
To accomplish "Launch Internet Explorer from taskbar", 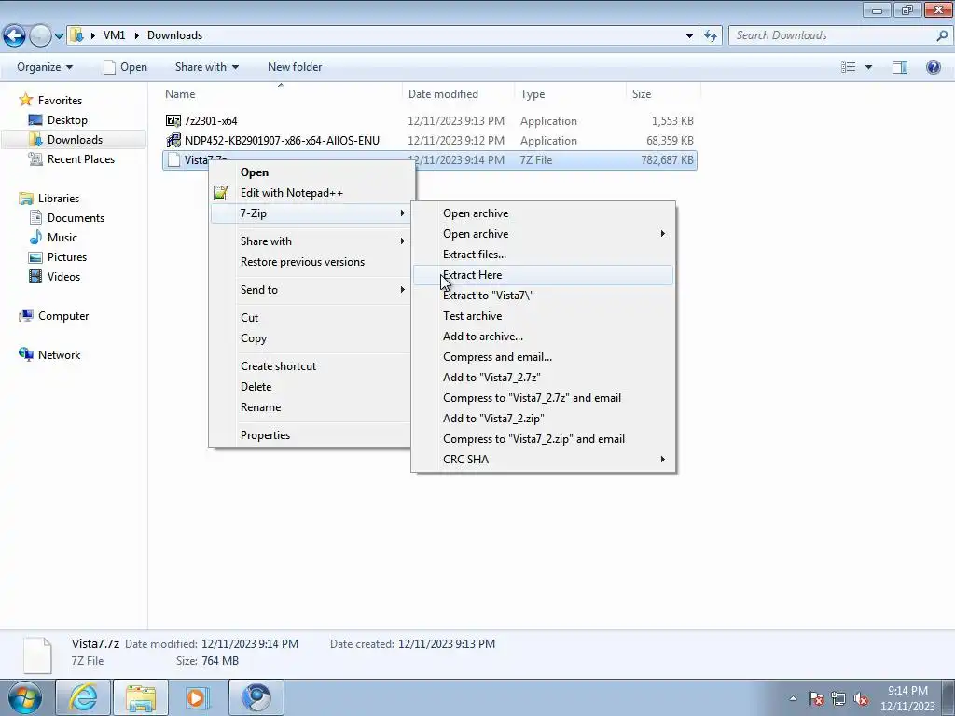I will (82, 697).
